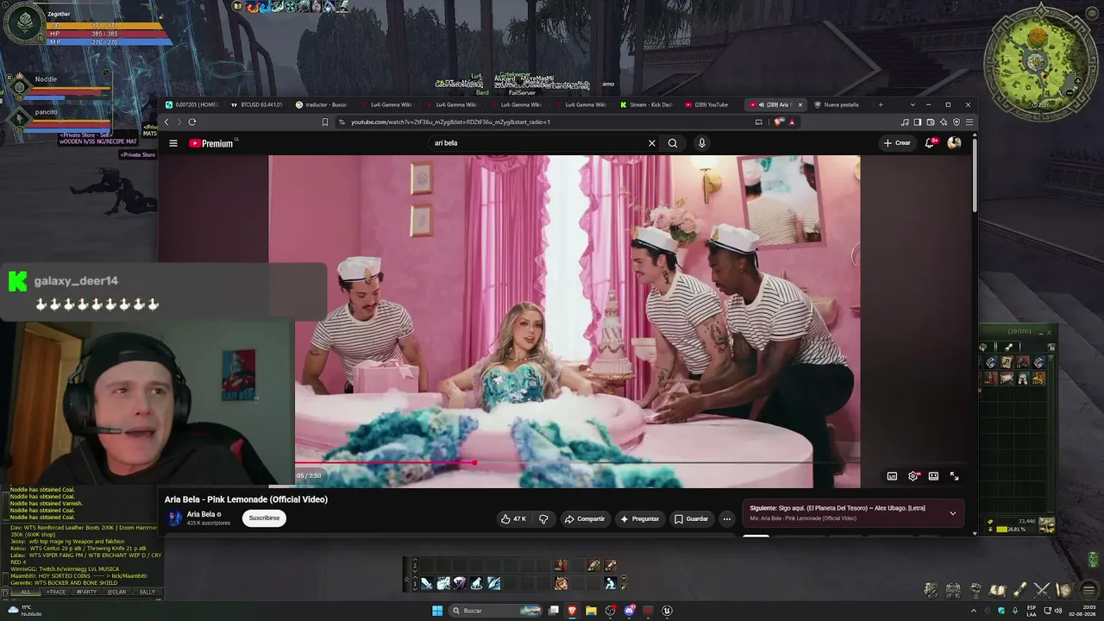Screen dimensions: 1104x621
Task: Open the YouTube account avatar menu
Action: [954, 143]
